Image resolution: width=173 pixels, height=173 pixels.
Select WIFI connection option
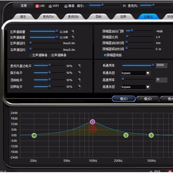click(x=54, y=6)
